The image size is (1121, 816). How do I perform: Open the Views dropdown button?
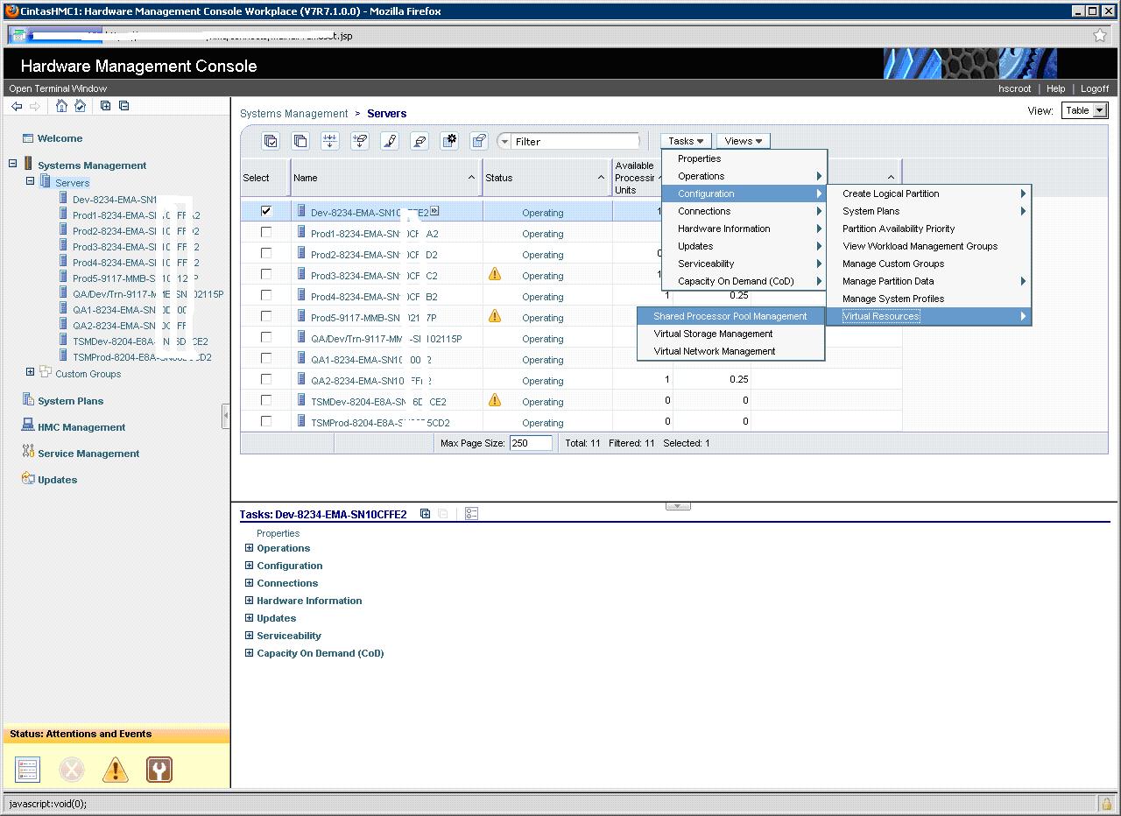coord(744,141)
